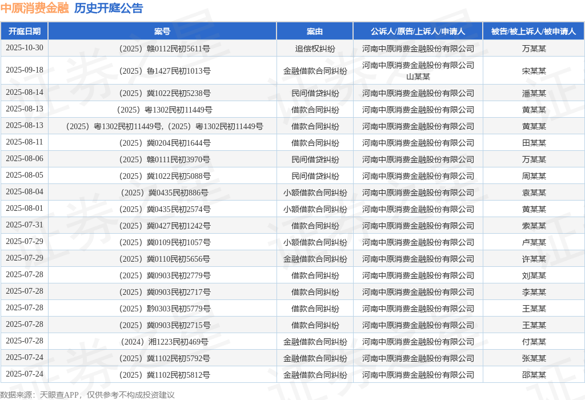Click defendant 刘某某

534,275
